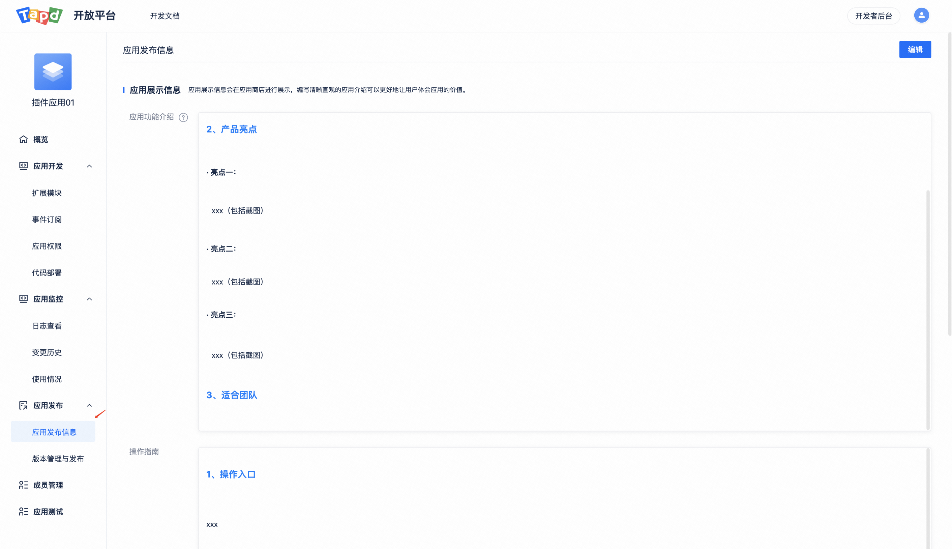The height and width of the screenshot is (549, 952).
Task: Click the 应用展示信息 section title
Action: (155, 90)
